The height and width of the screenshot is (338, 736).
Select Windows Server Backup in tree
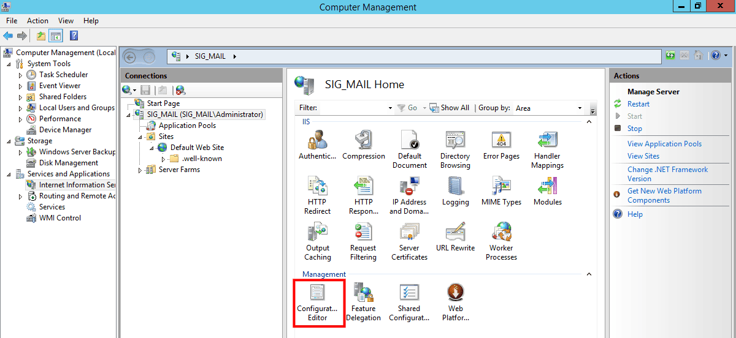coord(77,152)
